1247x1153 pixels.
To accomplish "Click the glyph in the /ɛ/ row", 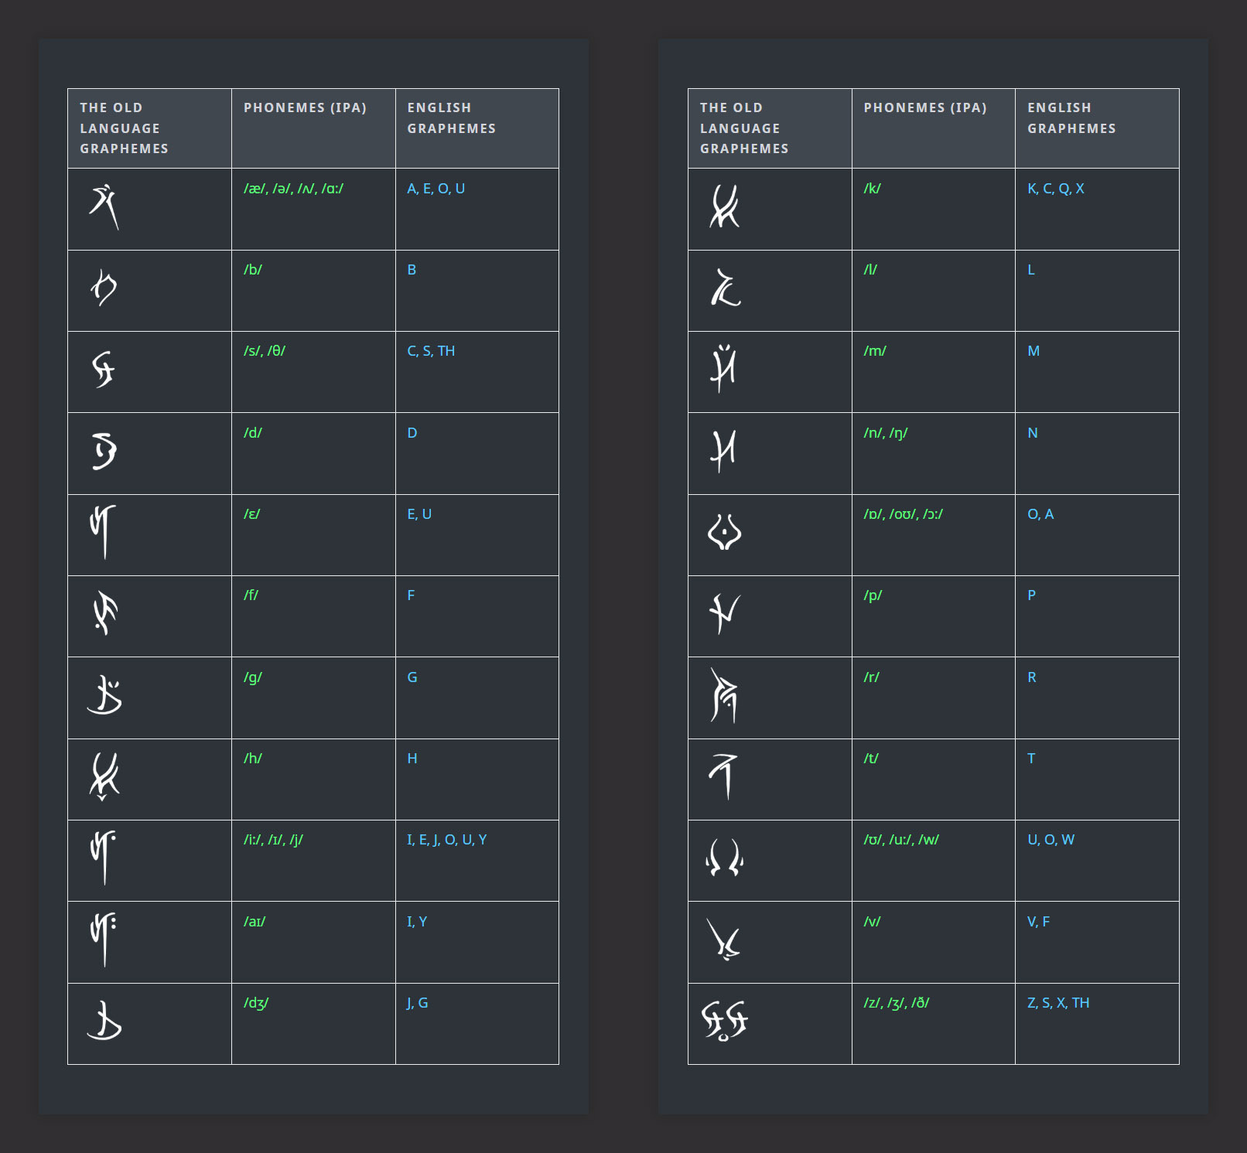I will (x=104, y=532).
